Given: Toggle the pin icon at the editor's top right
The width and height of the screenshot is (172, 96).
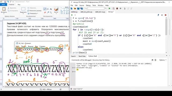Looking at the screenshot, I should 158,15.
